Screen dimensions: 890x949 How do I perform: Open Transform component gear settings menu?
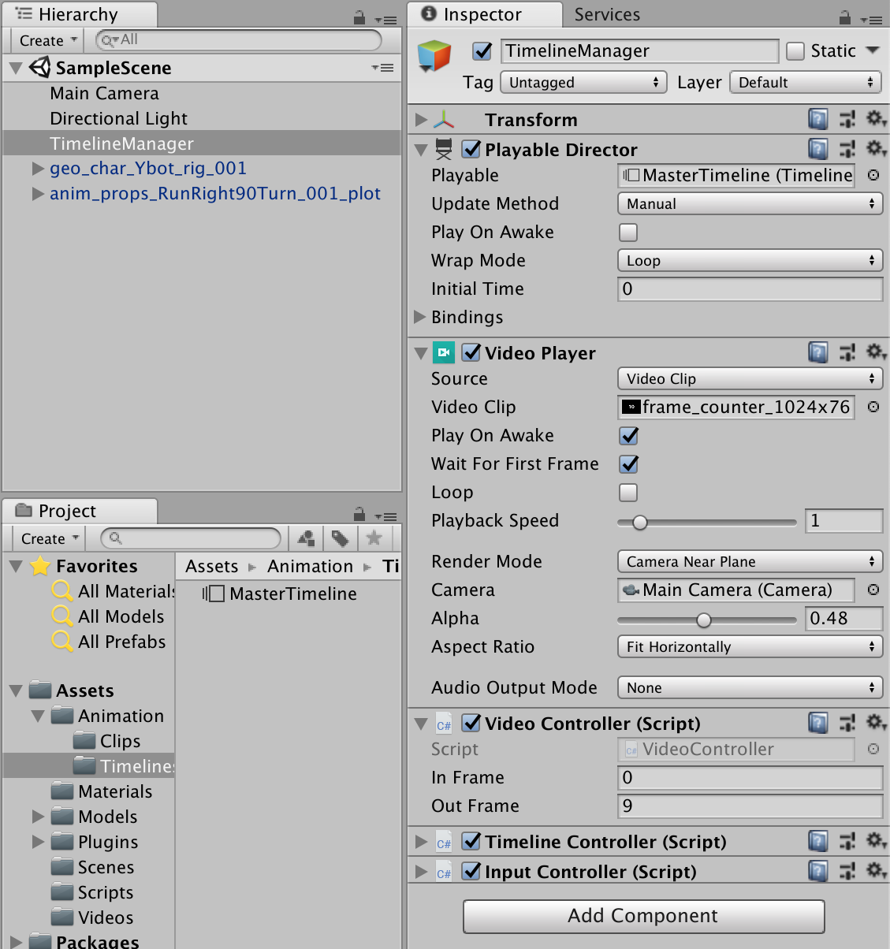coord(875,118)
